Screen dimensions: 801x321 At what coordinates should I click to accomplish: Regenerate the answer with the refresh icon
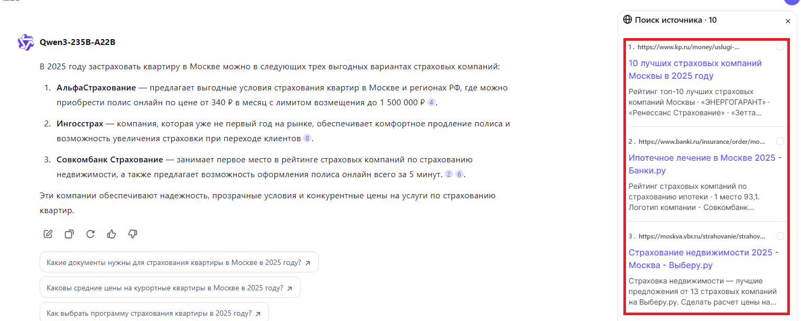(x=90, y=234)
